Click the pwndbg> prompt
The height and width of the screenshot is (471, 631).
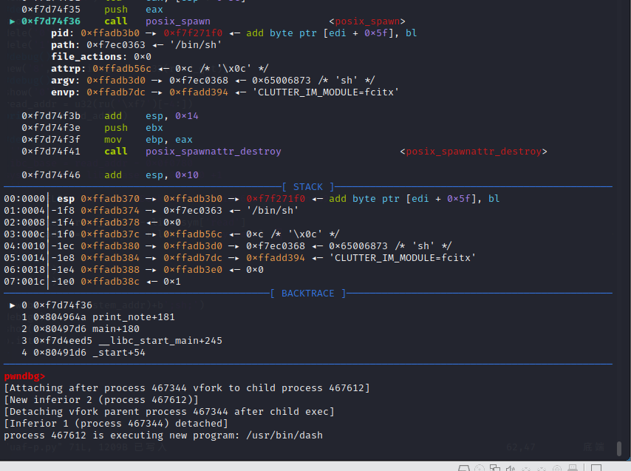24,376
